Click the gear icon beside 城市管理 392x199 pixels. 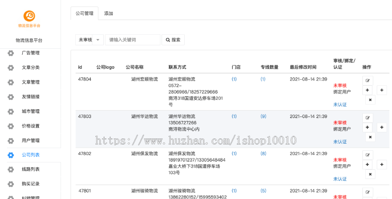tap(11, 111)
